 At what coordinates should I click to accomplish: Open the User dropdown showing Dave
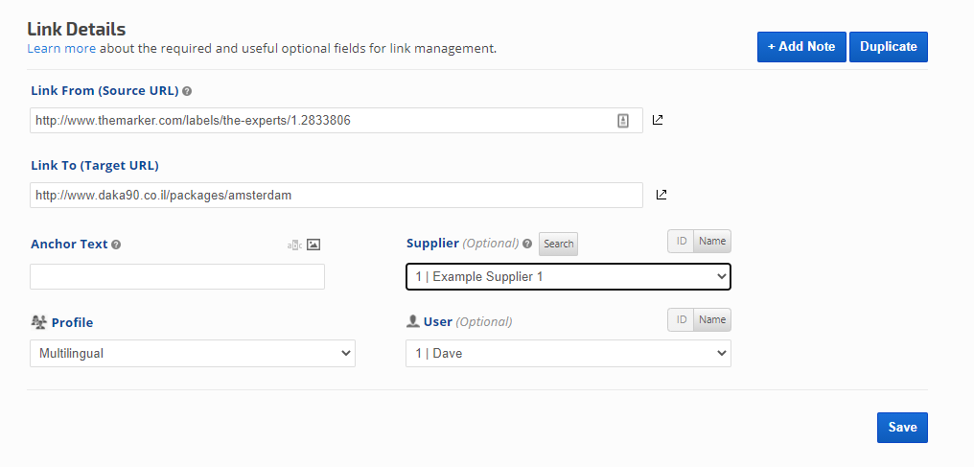[x=568, y=354]
